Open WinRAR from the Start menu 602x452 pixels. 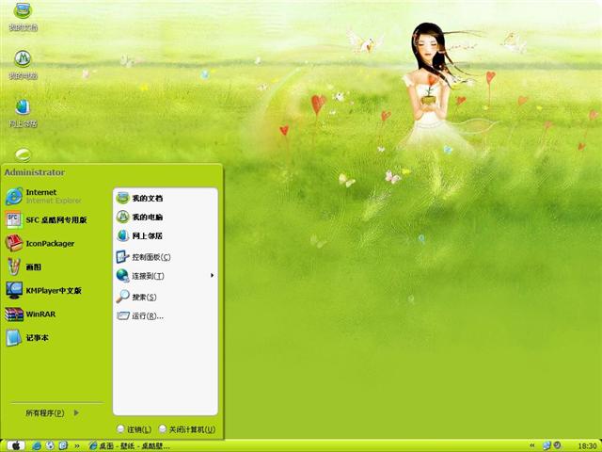coord(31,314)
